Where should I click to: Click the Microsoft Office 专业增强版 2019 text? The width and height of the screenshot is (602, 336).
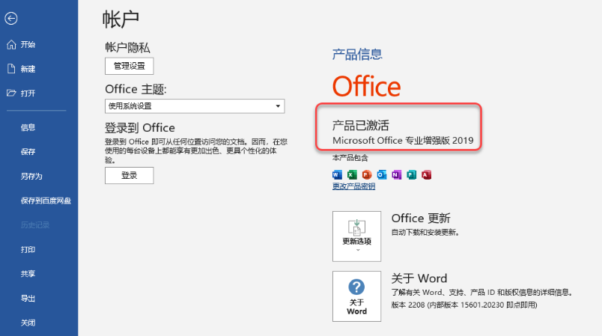click(403, 141)
